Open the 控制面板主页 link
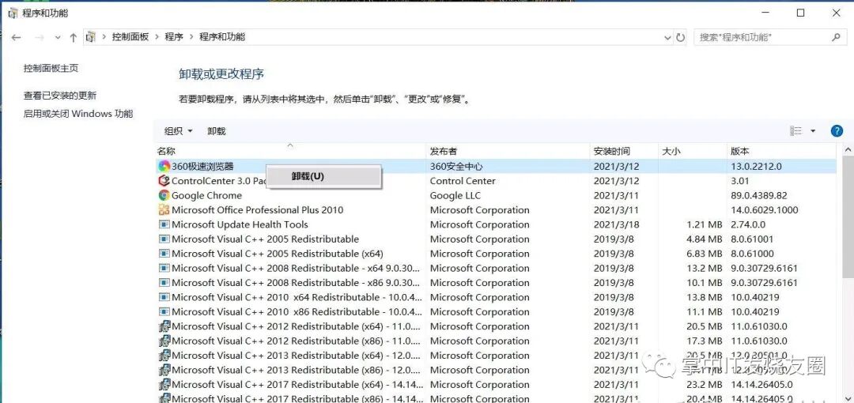 [x=51, y=68]
